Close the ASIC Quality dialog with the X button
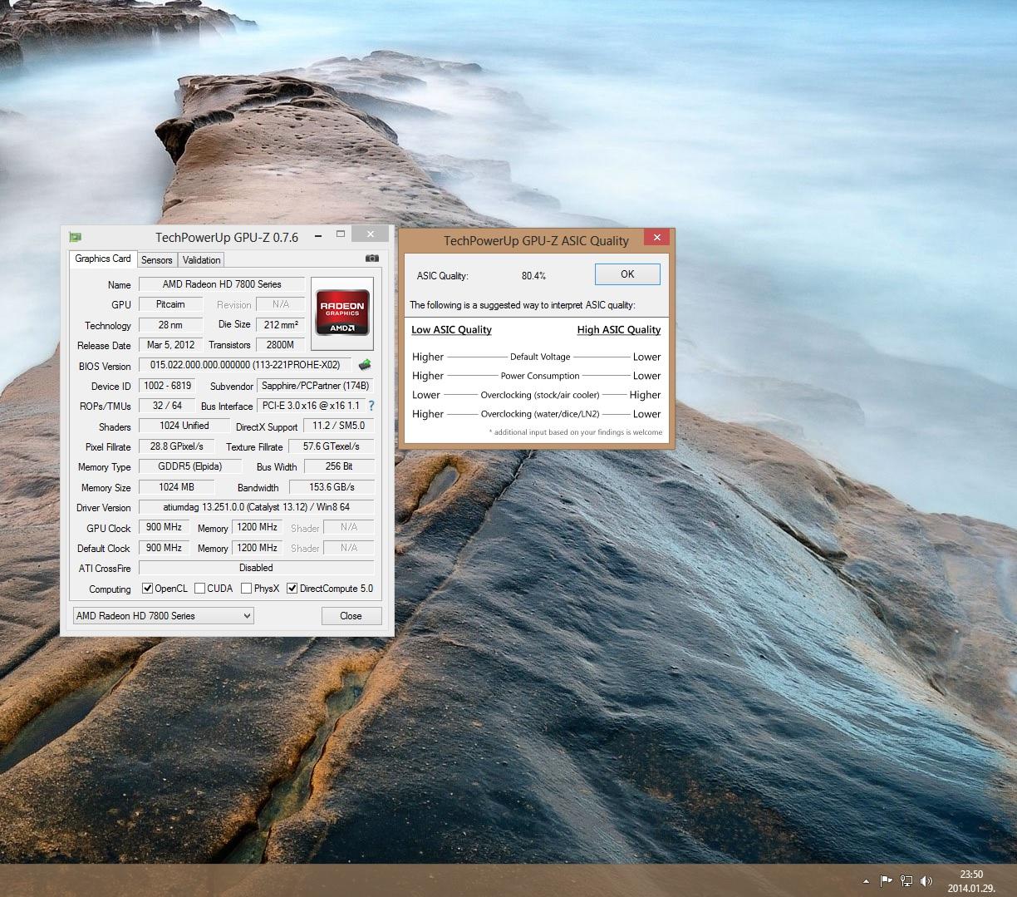Screen dimensions: 1017x897 pos(656,238)
